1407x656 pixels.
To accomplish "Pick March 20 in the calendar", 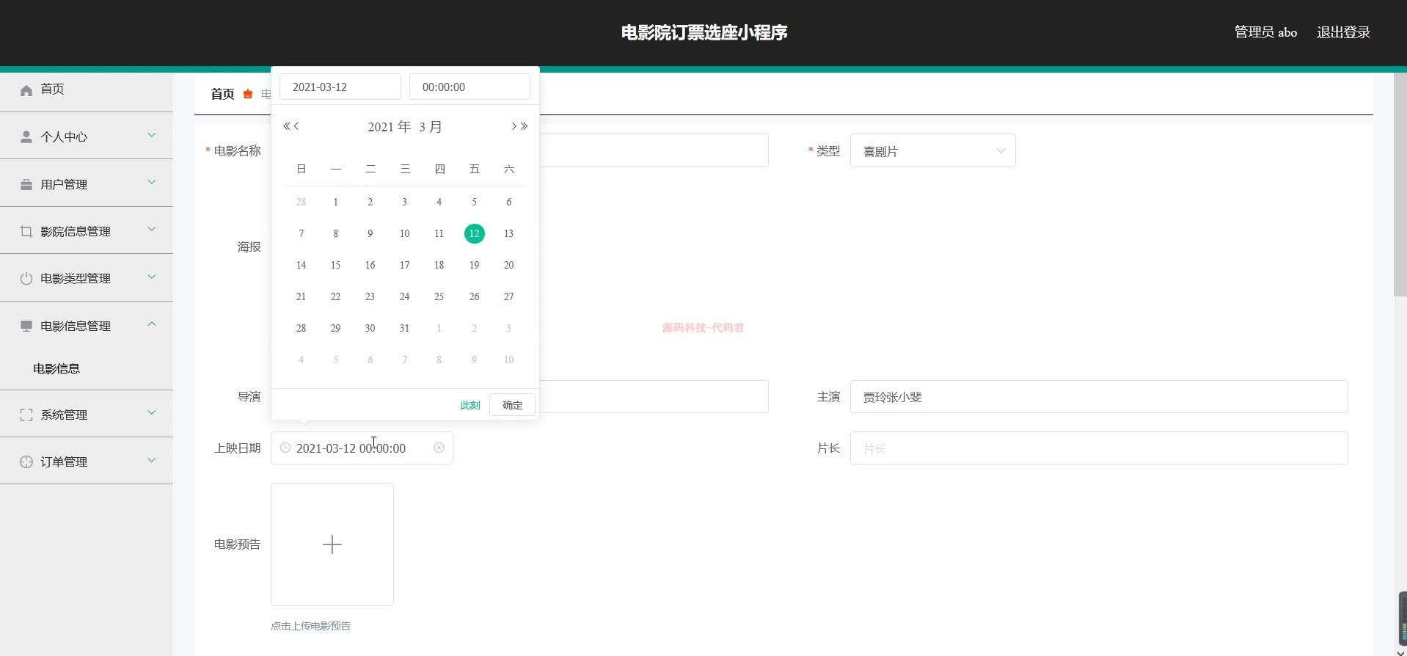I will 508,265.
